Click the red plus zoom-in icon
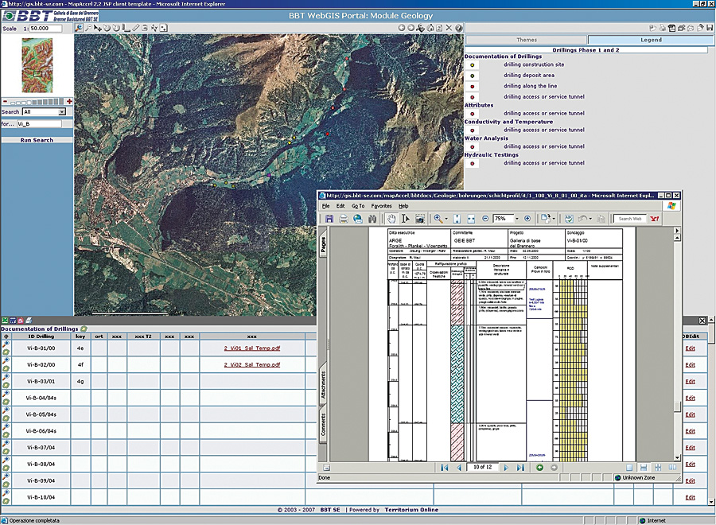The image size is (716, 525). (70, 102)
